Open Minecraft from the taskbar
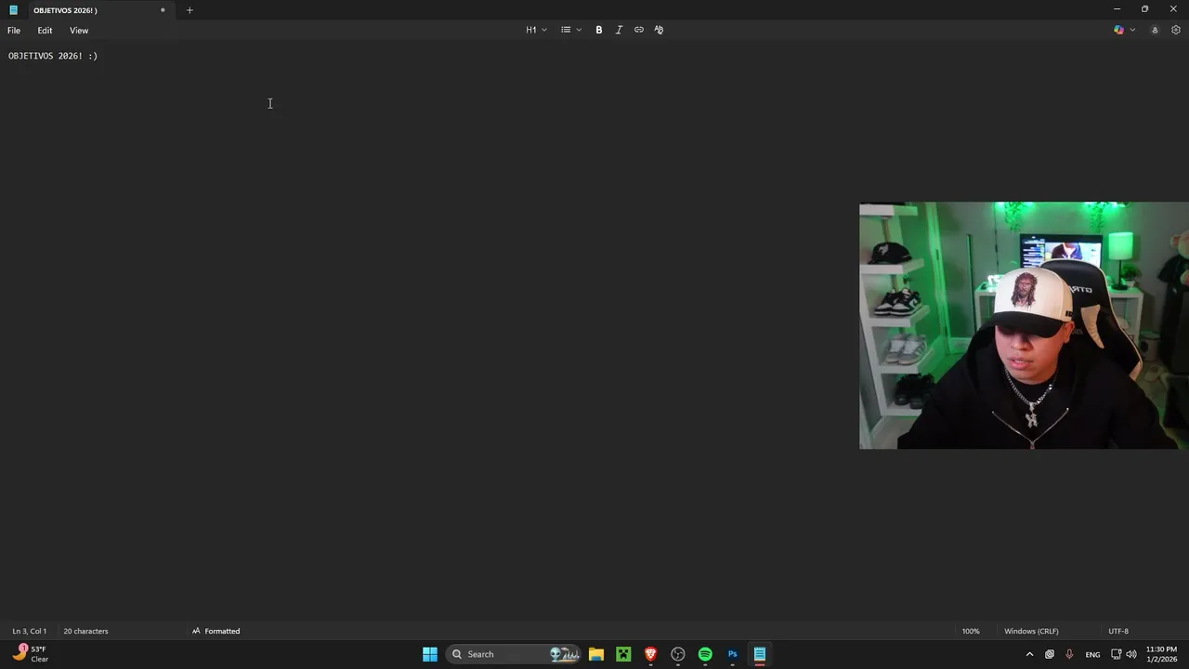 pyautogui.click(x=623, y=654)
